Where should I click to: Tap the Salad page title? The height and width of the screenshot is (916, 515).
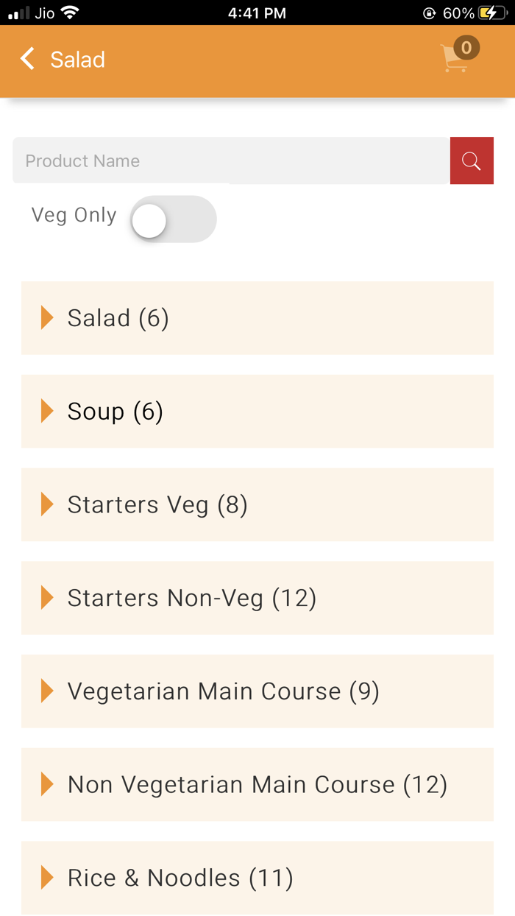(x=77, y=60)
